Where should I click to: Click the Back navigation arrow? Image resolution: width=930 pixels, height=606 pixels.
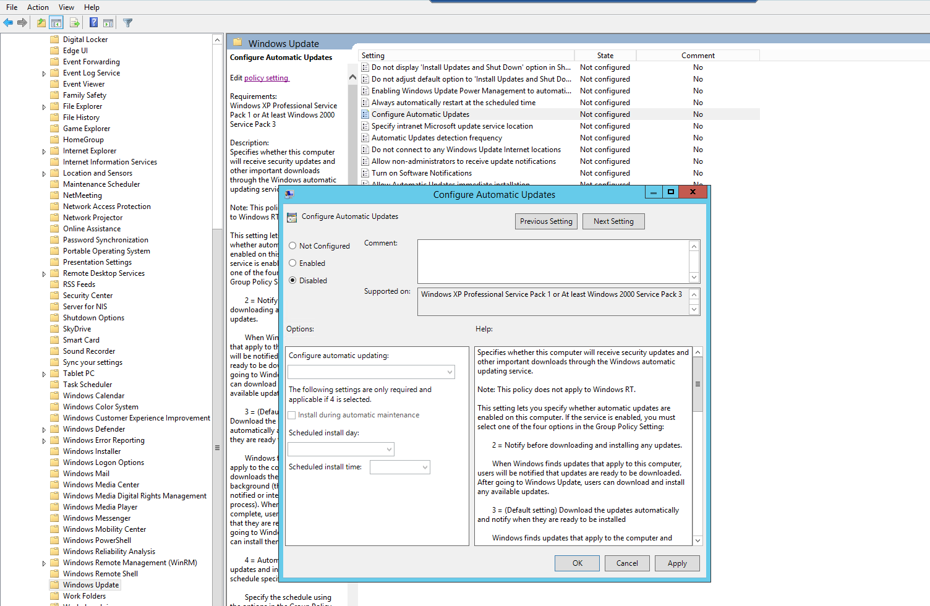(8, 22)
